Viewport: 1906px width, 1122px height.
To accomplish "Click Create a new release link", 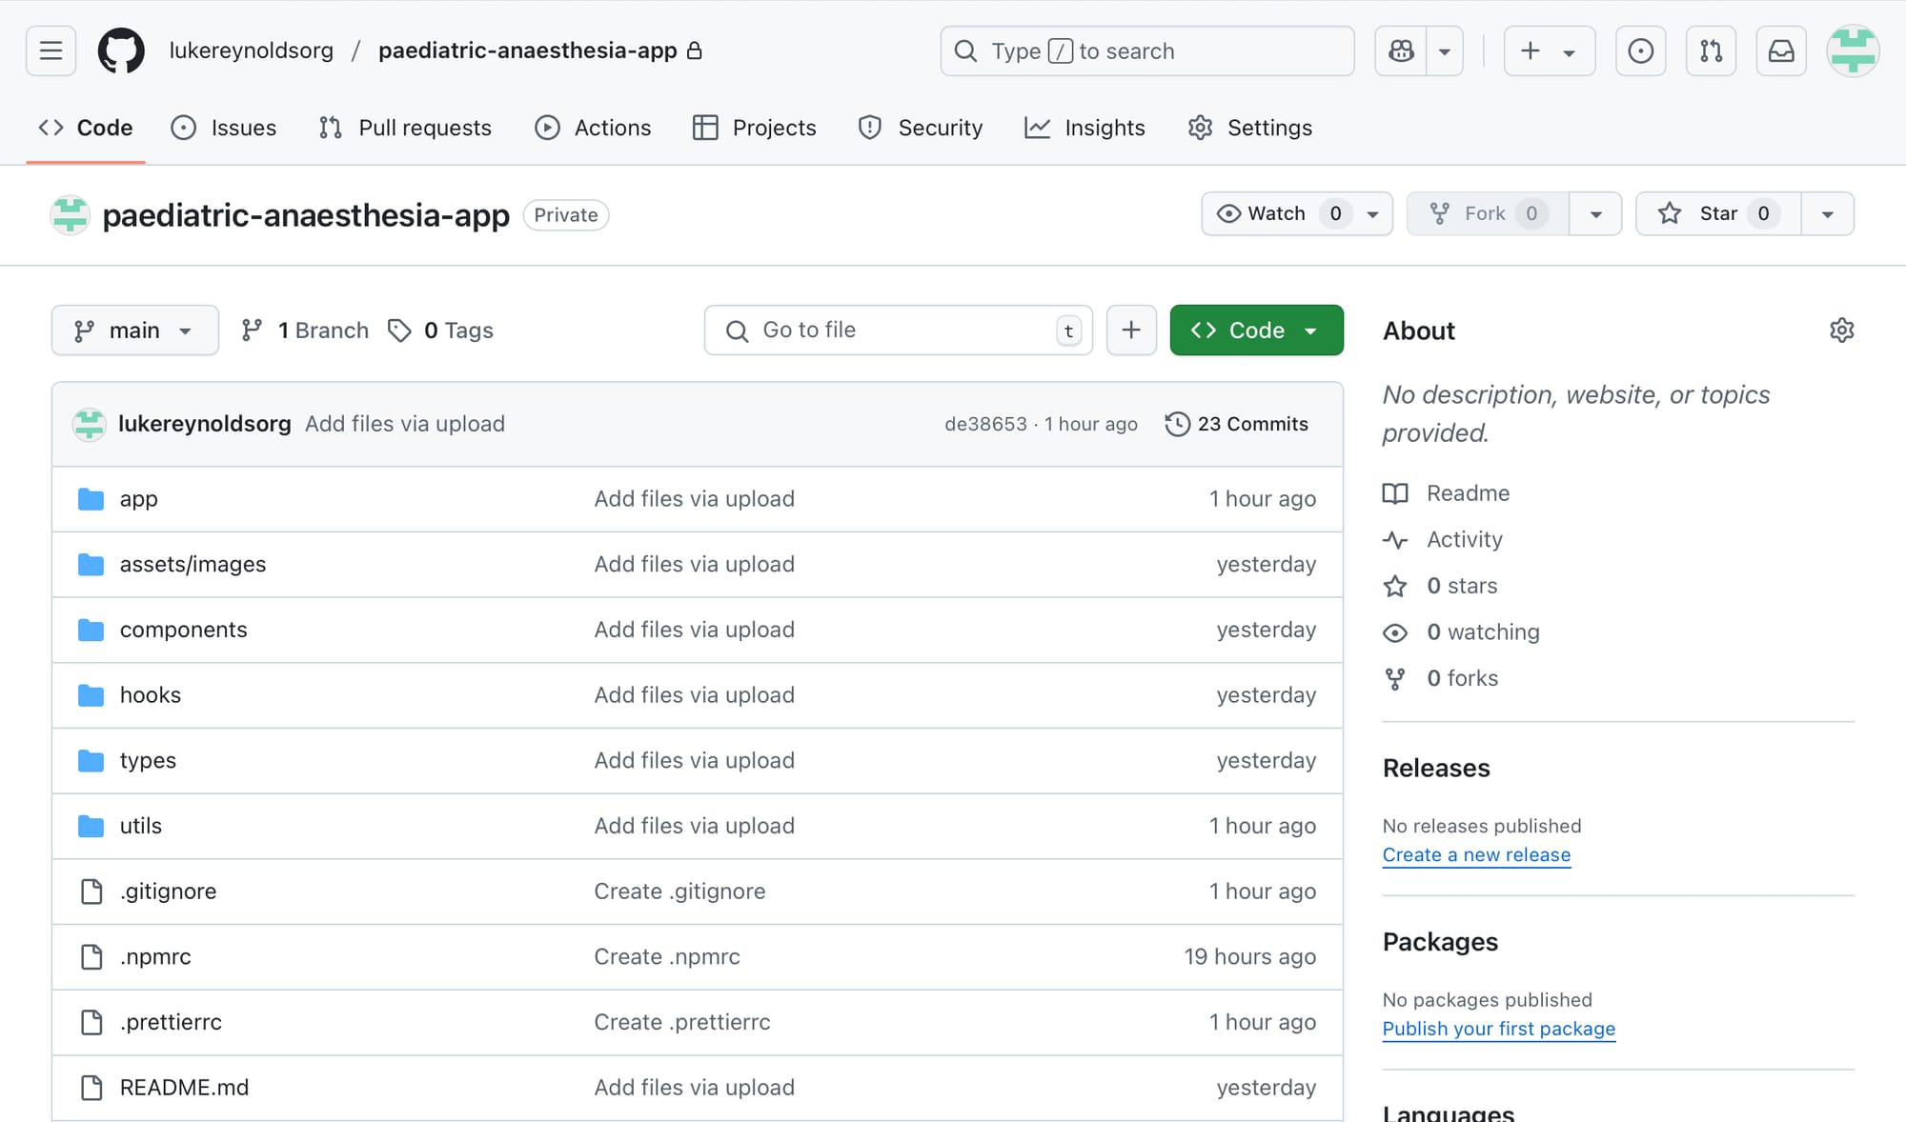I will [x=1476, y=854].
